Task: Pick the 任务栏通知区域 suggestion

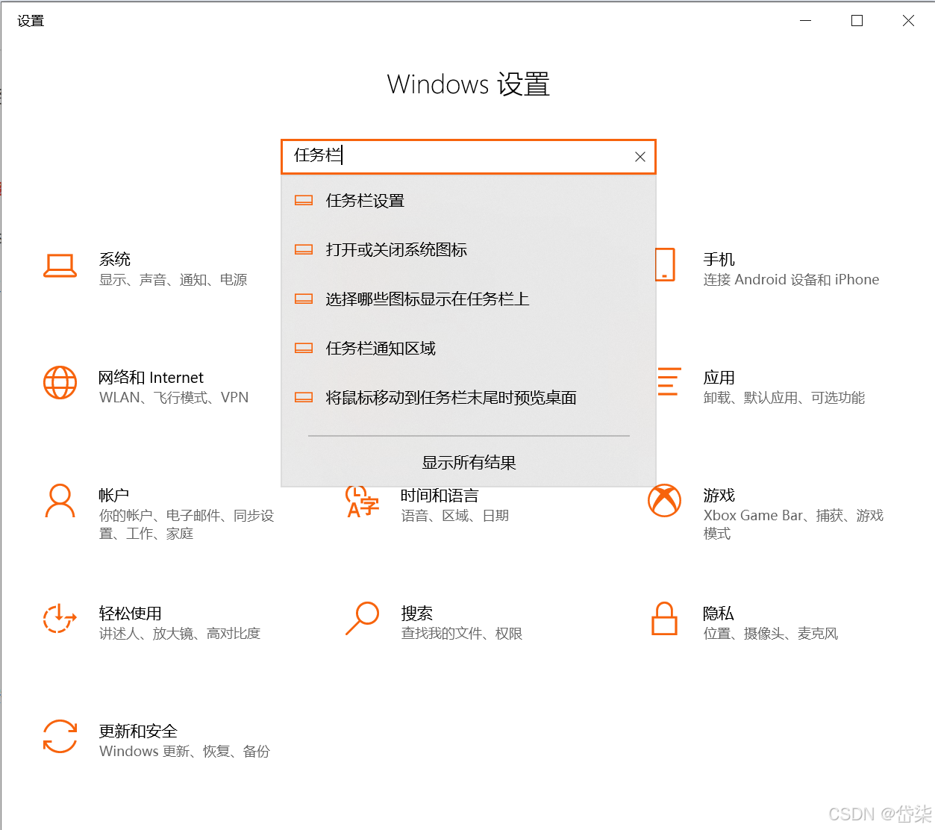Action: pos(469,348)
